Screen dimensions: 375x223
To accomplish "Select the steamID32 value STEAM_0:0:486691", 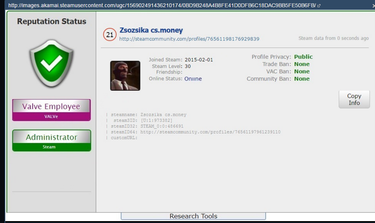I will [x=162, y=126].
